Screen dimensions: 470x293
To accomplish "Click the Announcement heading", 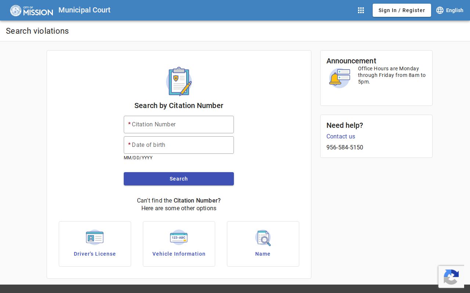I will coord(351,61).
